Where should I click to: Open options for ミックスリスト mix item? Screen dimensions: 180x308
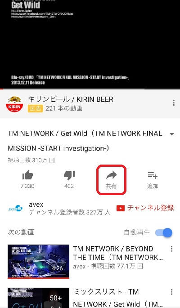click(x=171, y=292)
